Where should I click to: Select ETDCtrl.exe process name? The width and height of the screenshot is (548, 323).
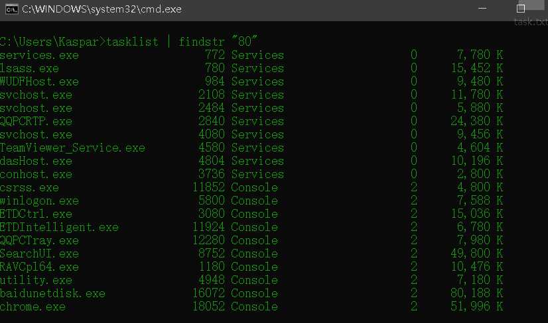tap(36, 214)
